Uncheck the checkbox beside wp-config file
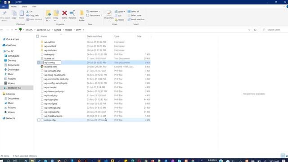The height and width of the screenshot is (162, 288). (39, 63)
